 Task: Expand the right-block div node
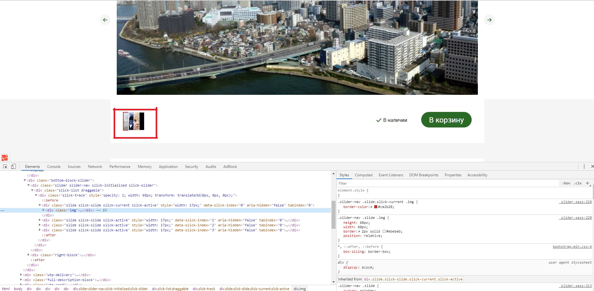click(28, 255)
